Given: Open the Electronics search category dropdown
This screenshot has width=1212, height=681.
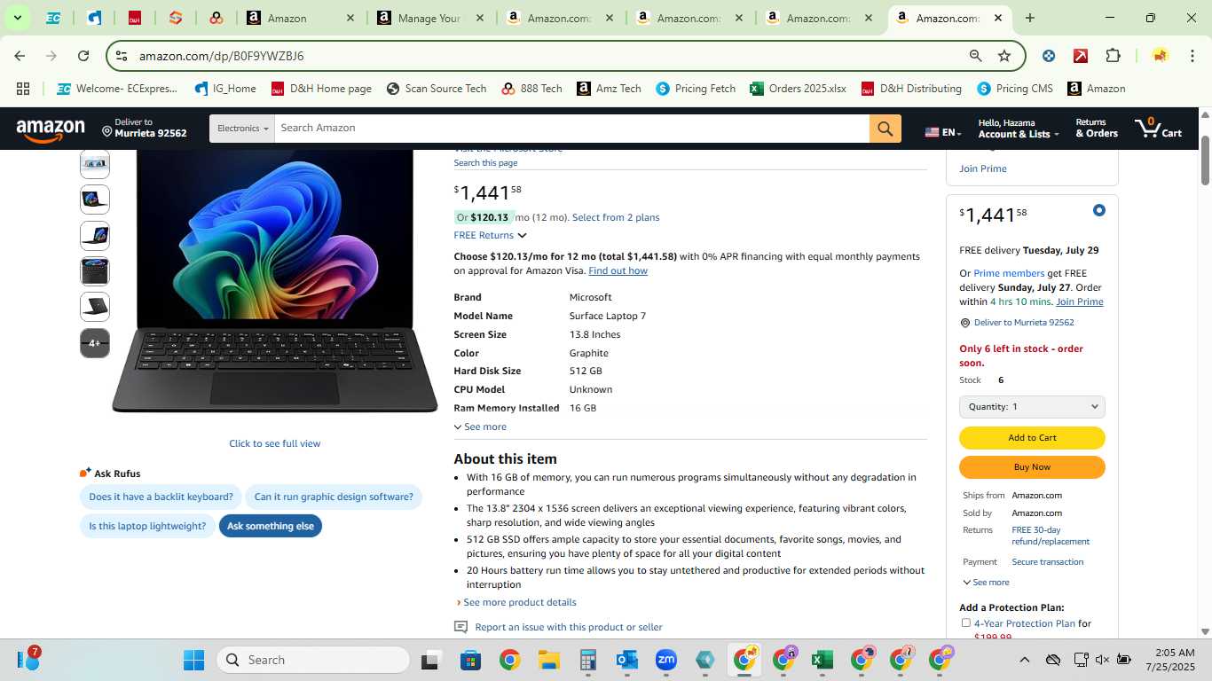Looking at the screenshot, I should (242, 129).
